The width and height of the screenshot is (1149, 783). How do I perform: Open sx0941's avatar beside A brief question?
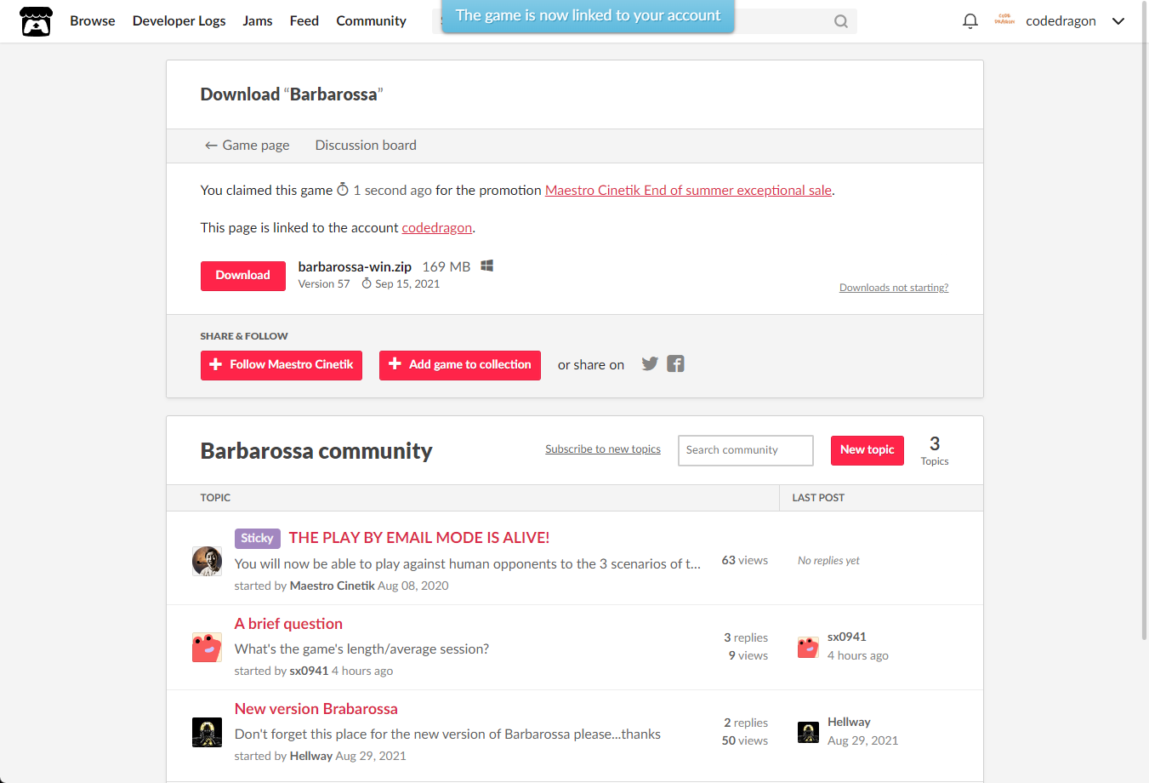(207, 647)
